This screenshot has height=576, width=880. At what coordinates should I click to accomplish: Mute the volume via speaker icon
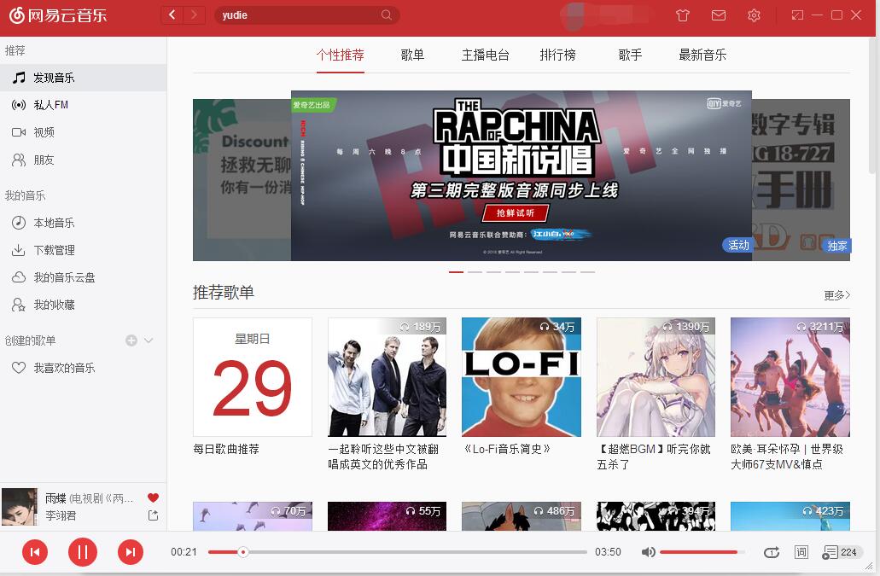pyautogui.click(x=648, y=552)
